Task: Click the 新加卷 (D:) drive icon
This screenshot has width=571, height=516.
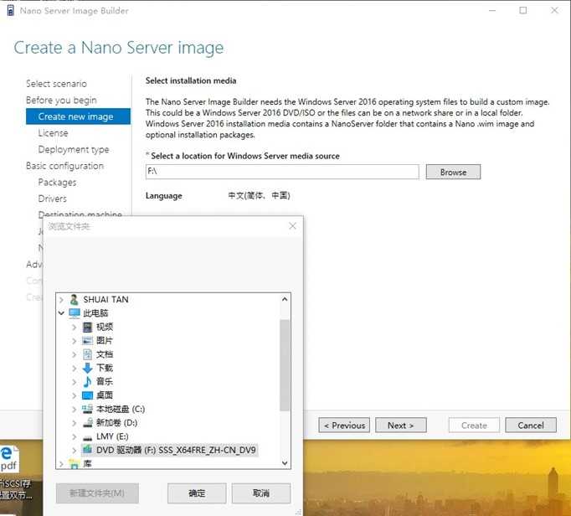Action: pos(87,423)
